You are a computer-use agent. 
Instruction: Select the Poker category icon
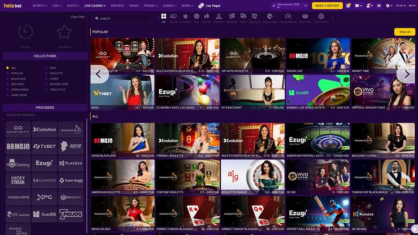(243, 17)
